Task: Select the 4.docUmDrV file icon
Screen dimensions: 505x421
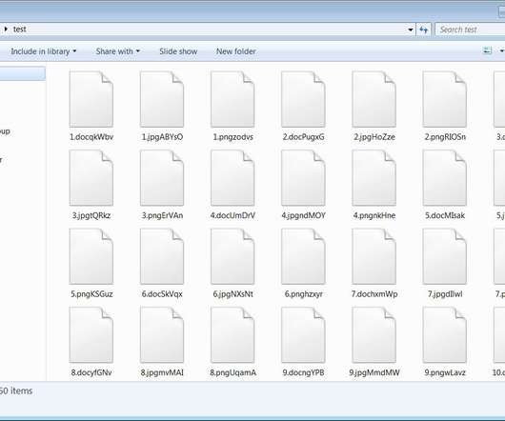Action: click(232, 178)
